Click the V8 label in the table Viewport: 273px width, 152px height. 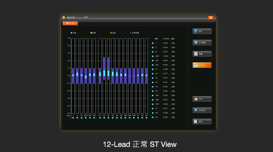tap(156, 113)
